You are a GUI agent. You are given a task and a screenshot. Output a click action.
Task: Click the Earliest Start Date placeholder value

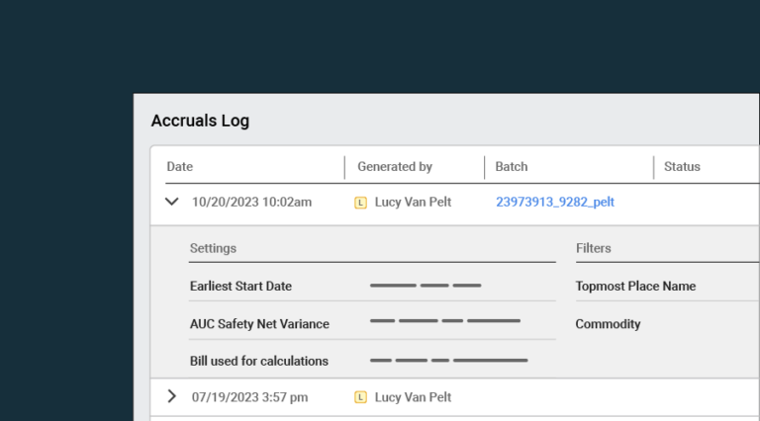(x=426, y=286)
